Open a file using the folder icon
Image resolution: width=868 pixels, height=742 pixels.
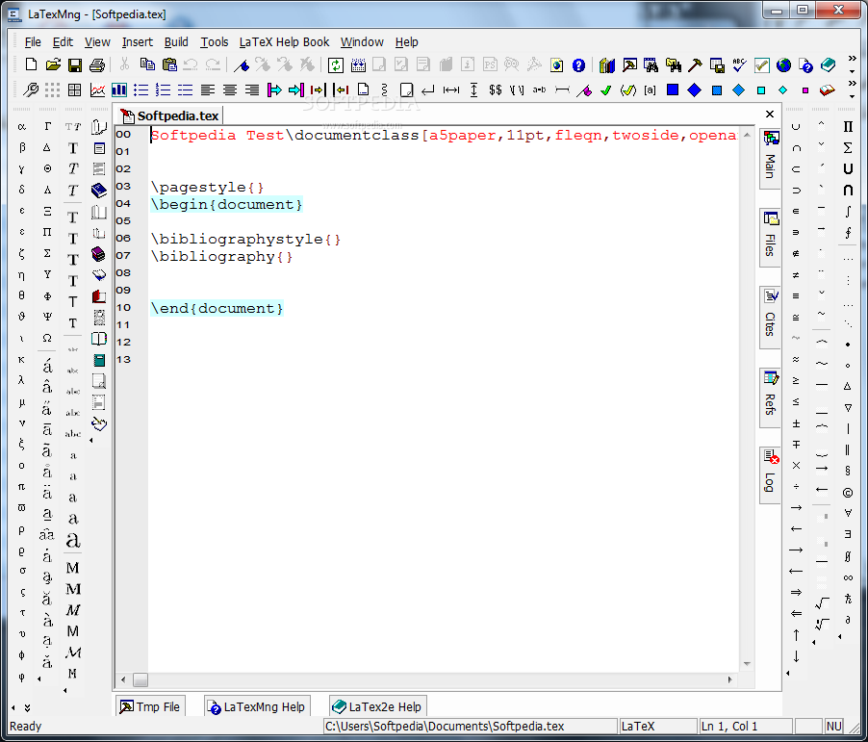[53, 64]
